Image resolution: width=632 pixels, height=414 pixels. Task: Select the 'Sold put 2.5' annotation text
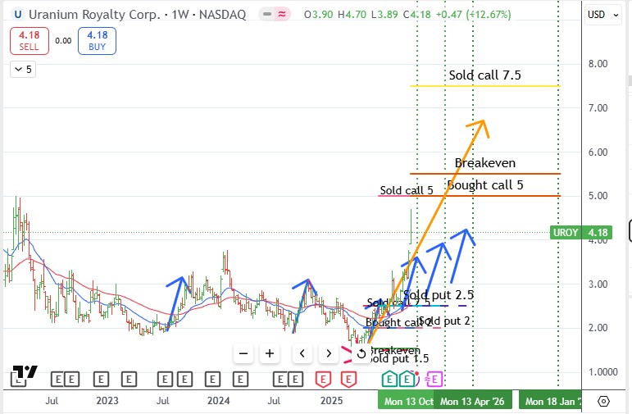(x=439, y=295)
